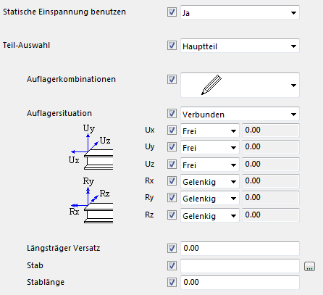Viewport: 323px width, 295px height.
Task: Toggle the Rz row checkbox
Action: (x=172, y=215)
